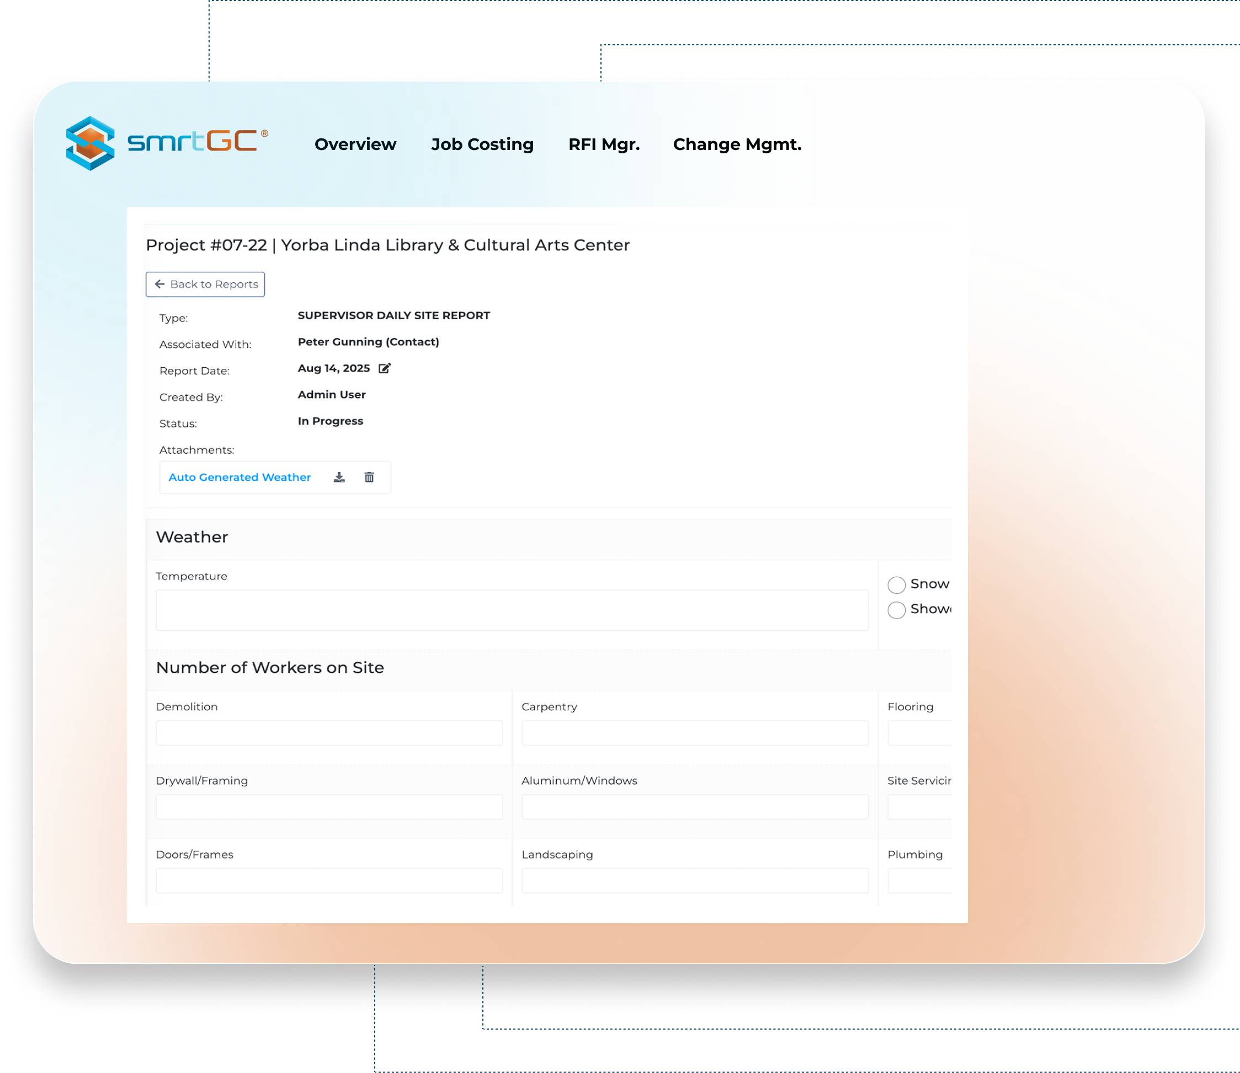This screenshot has height=1073, width=1240.
Task: Click the Doors/Frames input field
Action: pos(328,880)
